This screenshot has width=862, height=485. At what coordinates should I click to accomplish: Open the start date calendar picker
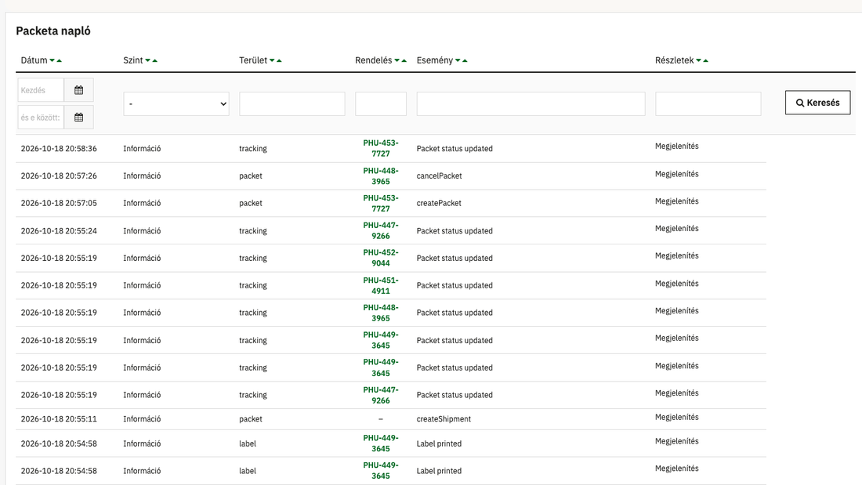click(78, 90)
